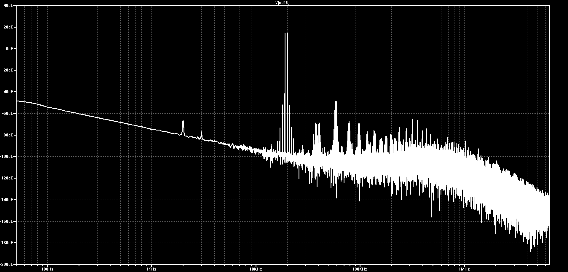This screenshot has width=568, height=272.
Task: Click the 0dB axis label
Action: (10, 49)
